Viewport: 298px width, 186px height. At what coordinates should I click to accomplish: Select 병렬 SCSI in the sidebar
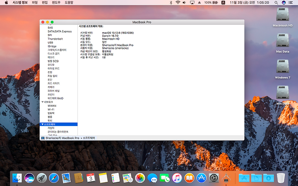pyautogui.click(x=53, y=61)
